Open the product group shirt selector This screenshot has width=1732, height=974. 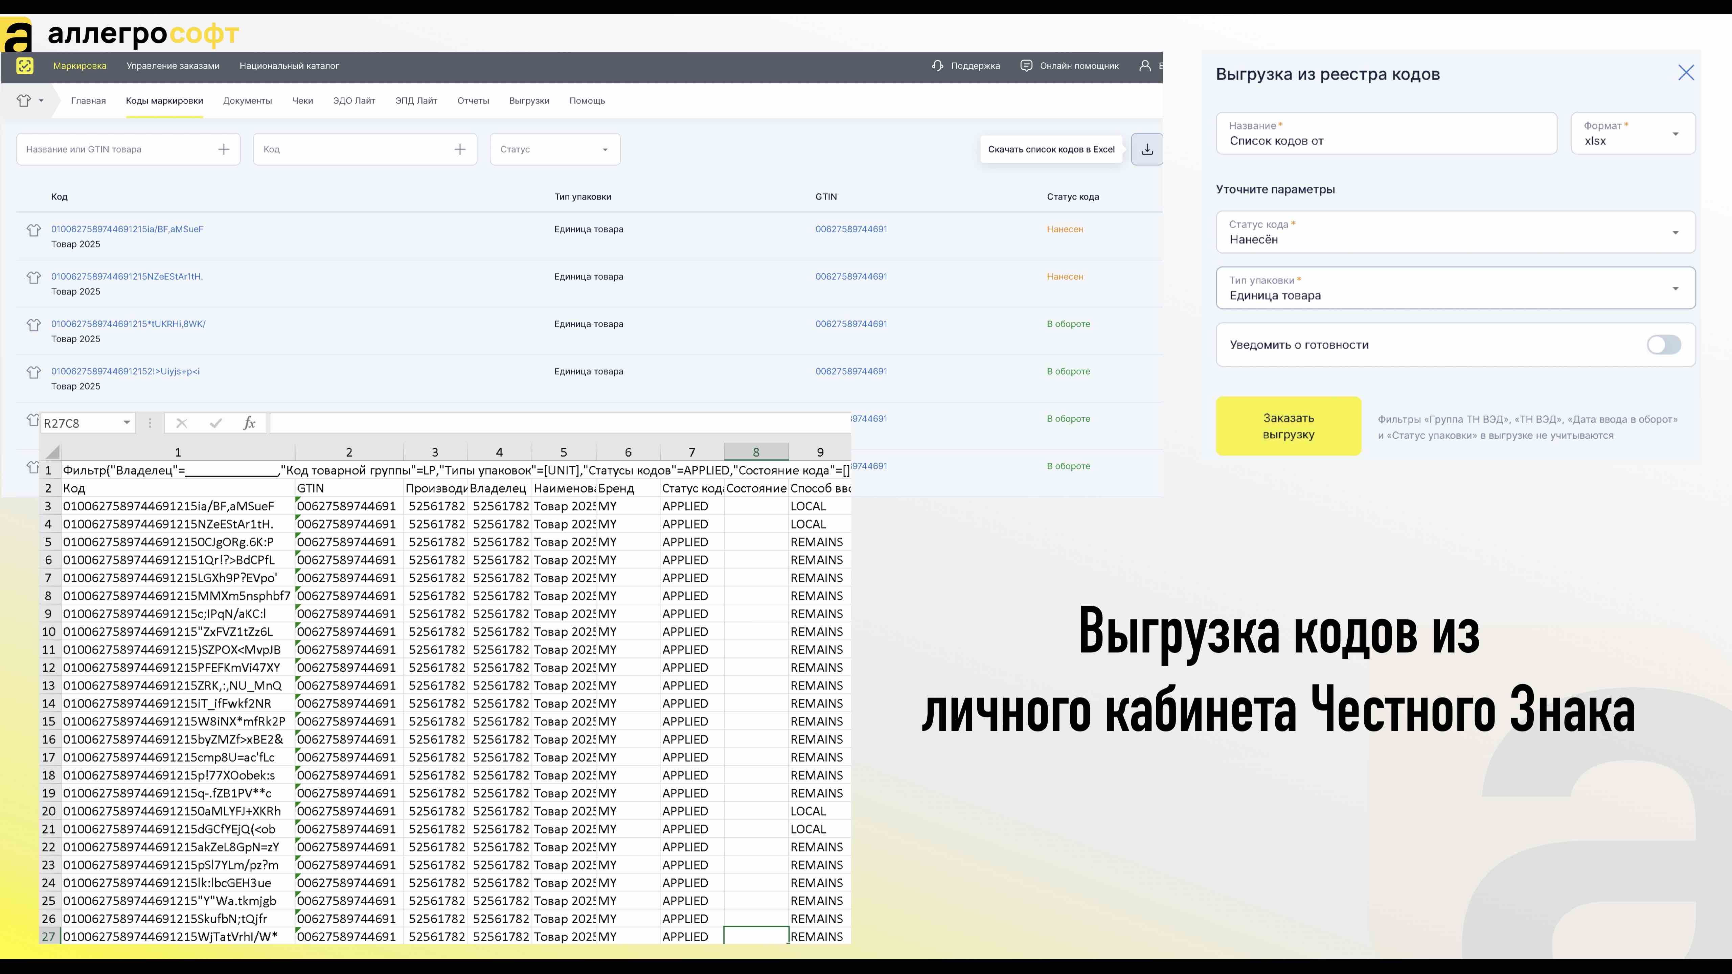(x=30, y=101)
